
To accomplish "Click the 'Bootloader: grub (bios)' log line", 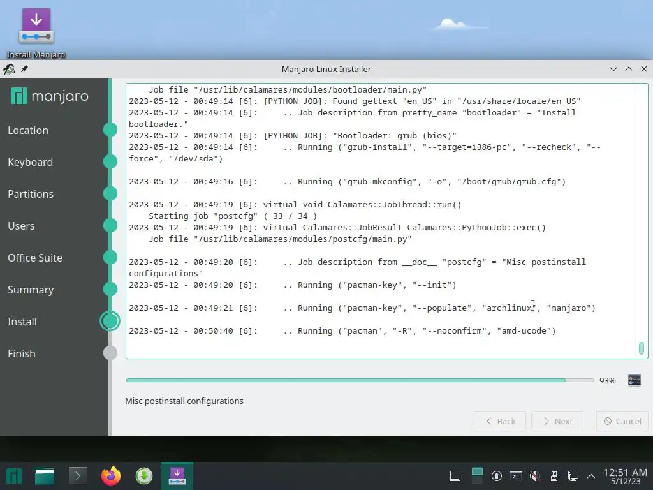I will (293, 136).
